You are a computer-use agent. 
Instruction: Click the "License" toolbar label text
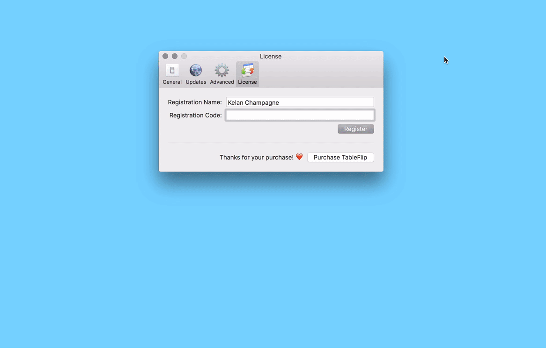click(x=247, y=82)
